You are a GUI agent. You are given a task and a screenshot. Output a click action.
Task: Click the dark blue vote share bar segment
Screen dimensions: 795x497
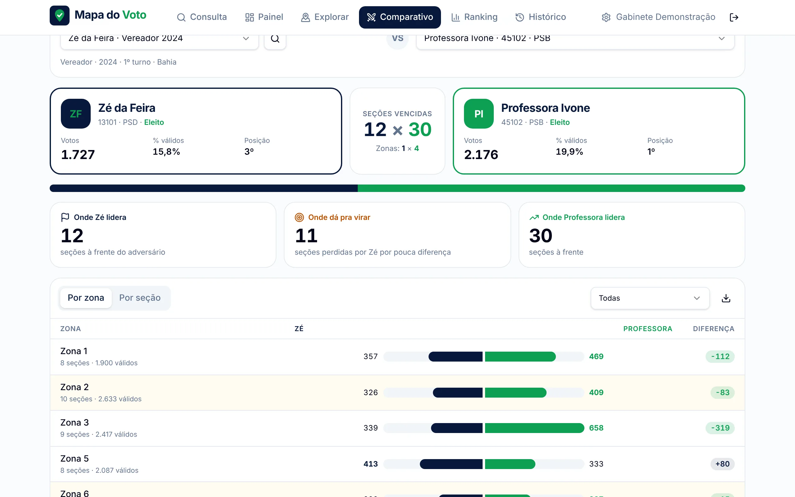click(204, 188)
